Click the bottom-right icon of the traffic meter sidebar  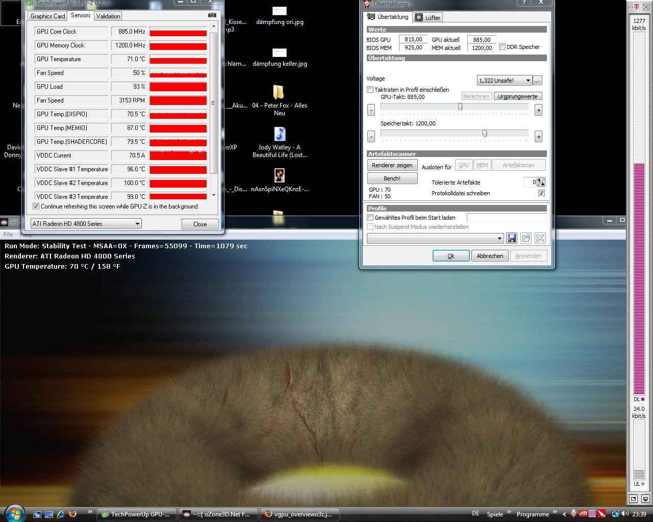(645, 499)
